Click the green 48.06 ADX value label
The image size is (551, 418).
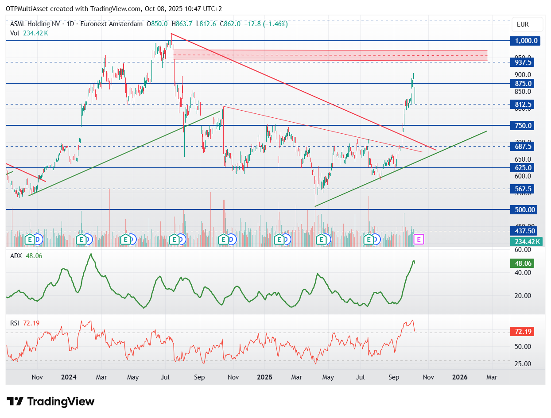point(522,263)
